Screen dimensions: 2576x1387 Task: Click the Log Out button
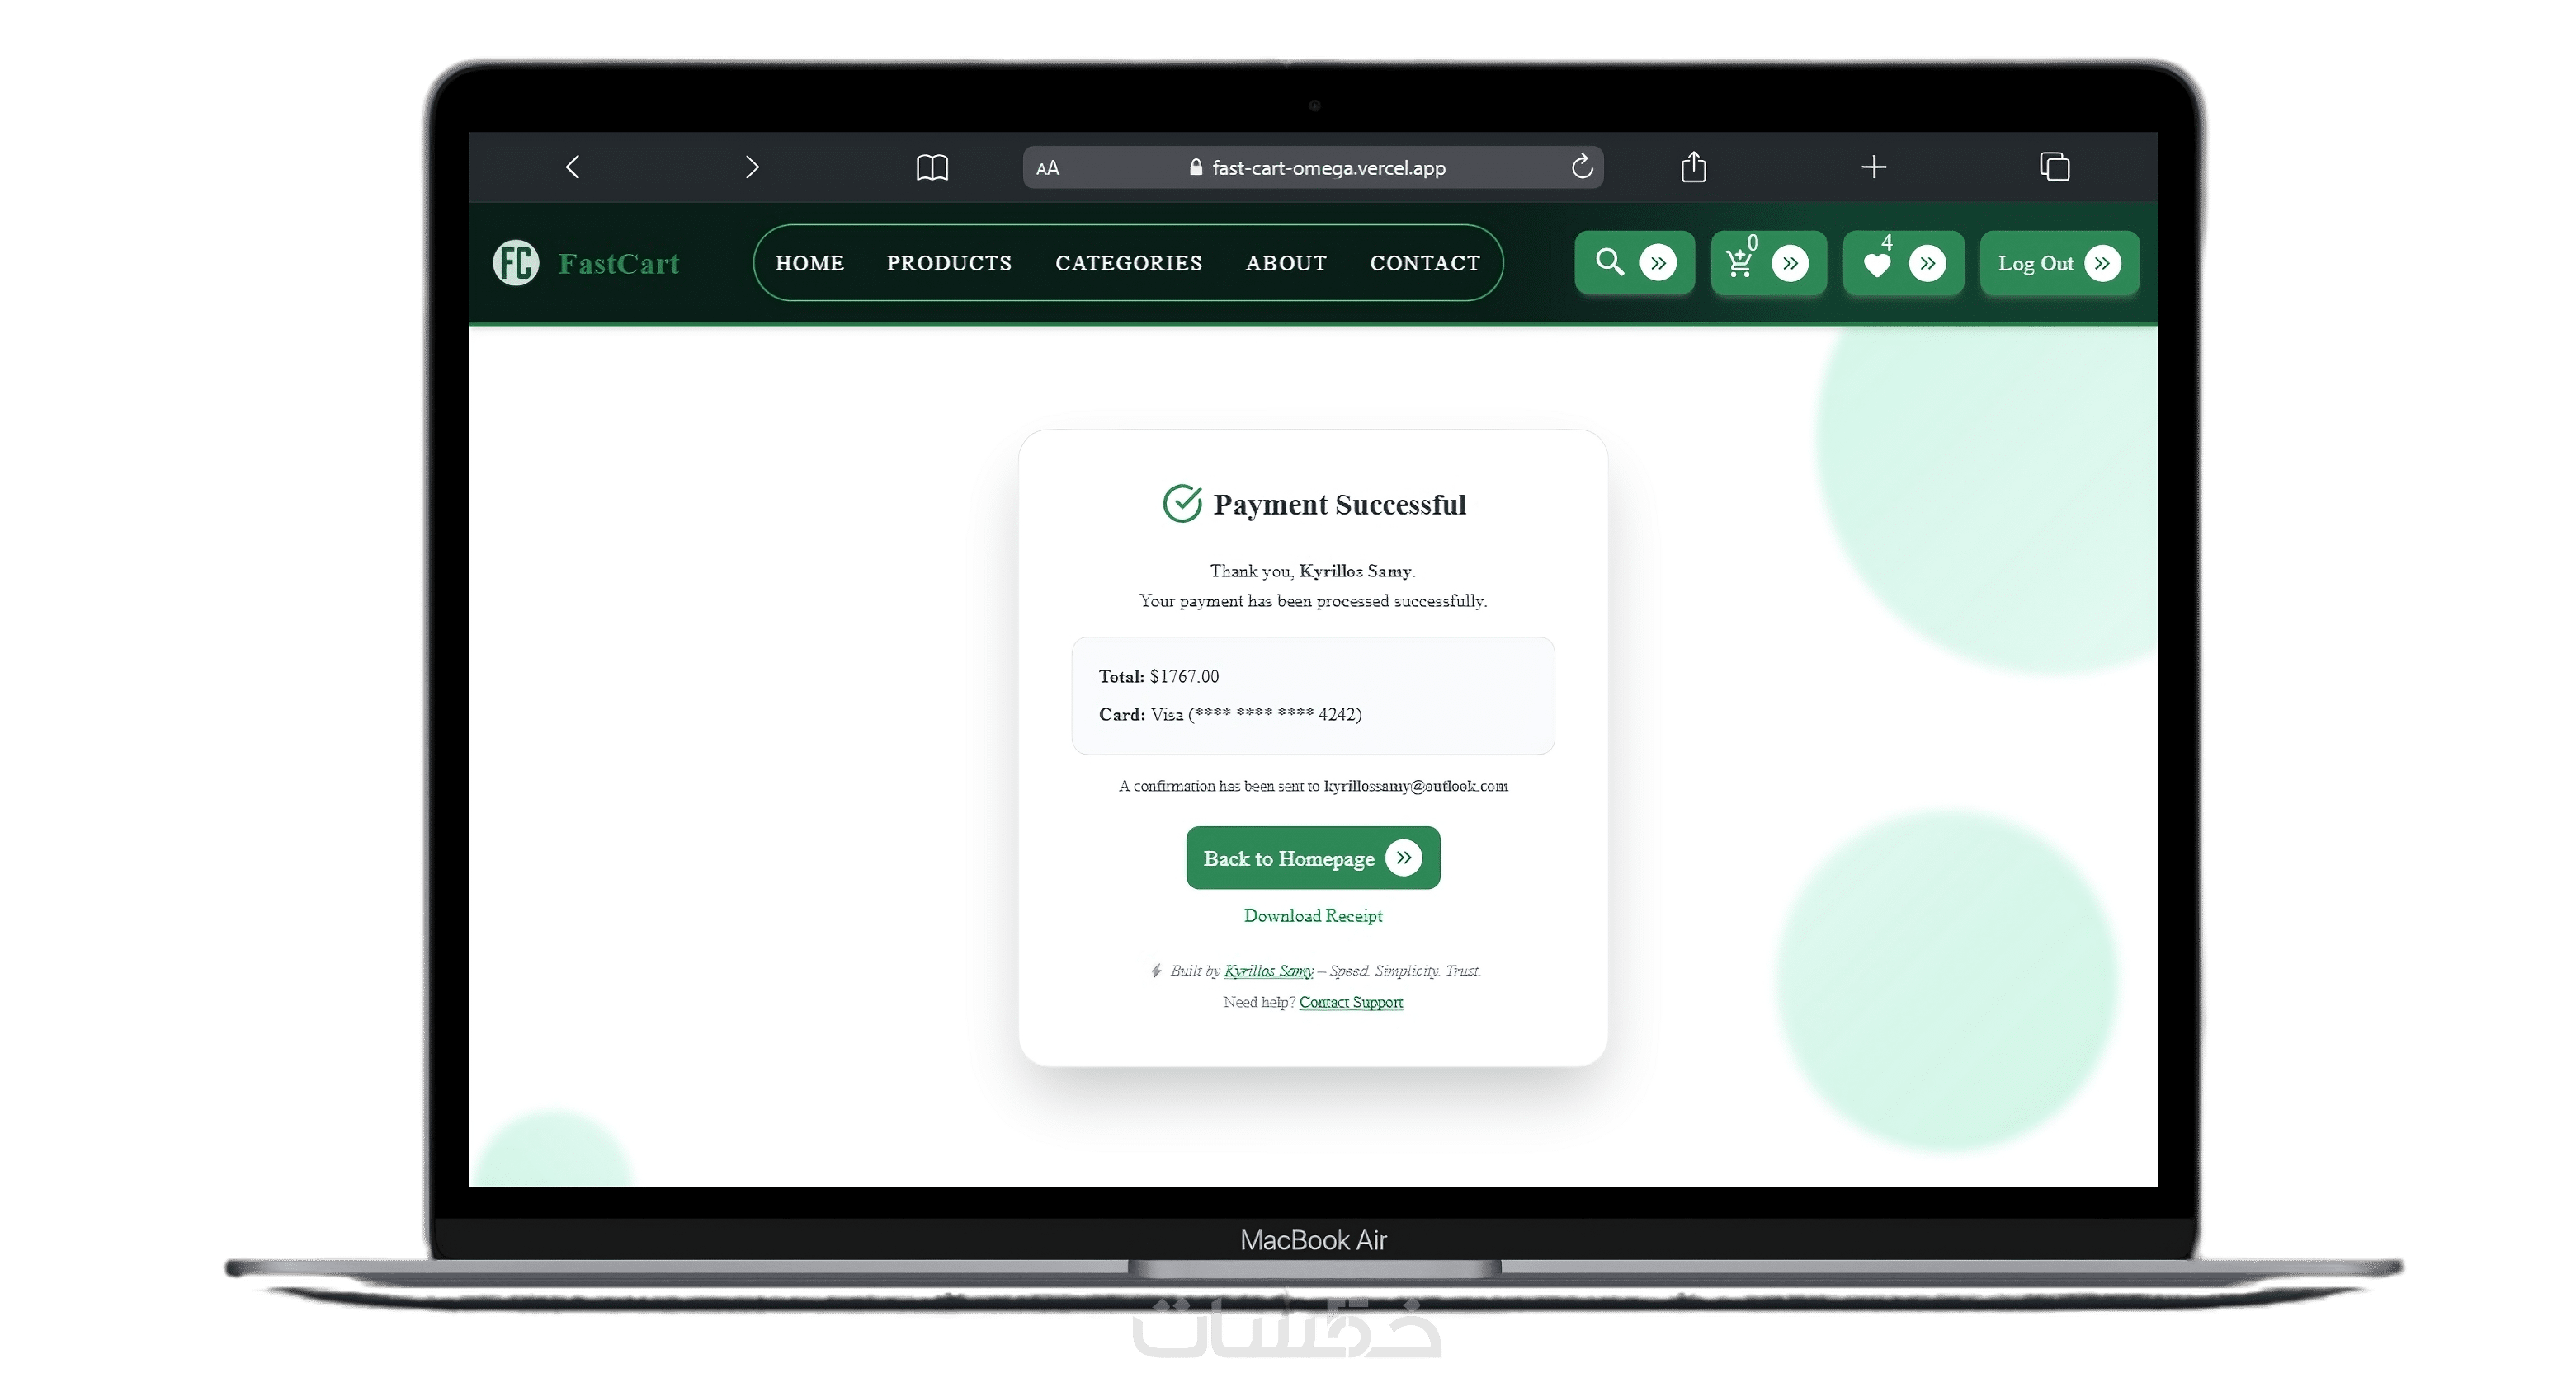[2059, 263]
